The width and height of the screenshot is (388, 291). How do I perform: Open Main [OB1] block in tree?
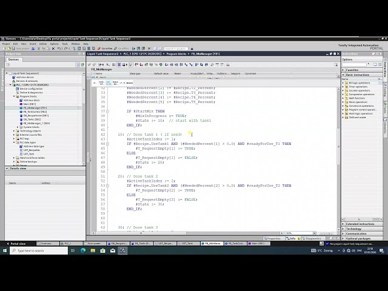point(30,104)
